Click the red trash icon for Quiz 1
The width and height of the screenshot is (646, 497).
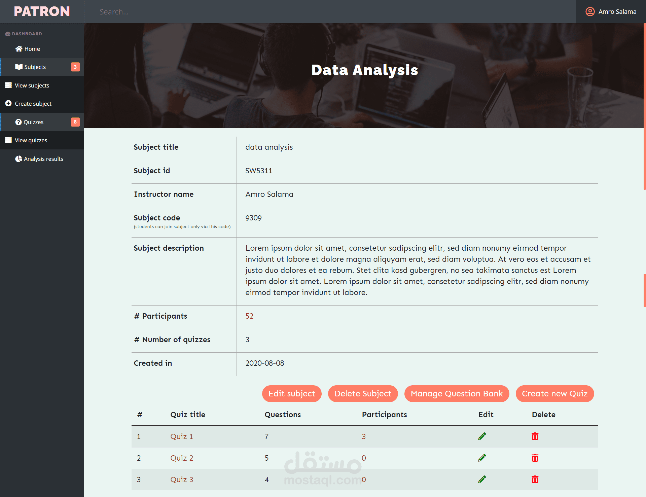tap(535, 436)
